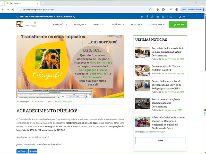Open Atletas do CAT/Cercimarante futsal article
The image size is (206, 154).
pos(168,123)
